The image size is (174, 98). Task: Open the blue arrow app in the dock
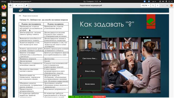click(4, 51)
